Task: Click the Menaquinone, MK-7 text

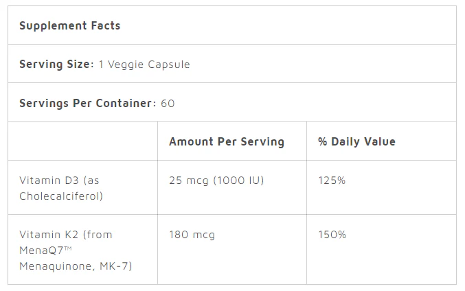Action: [76, 266]
